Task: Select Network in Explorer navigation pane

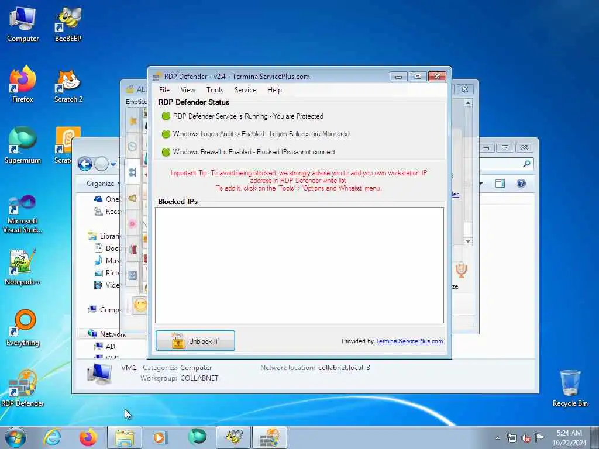Action: pyautogui.click(x=107, y=334)
